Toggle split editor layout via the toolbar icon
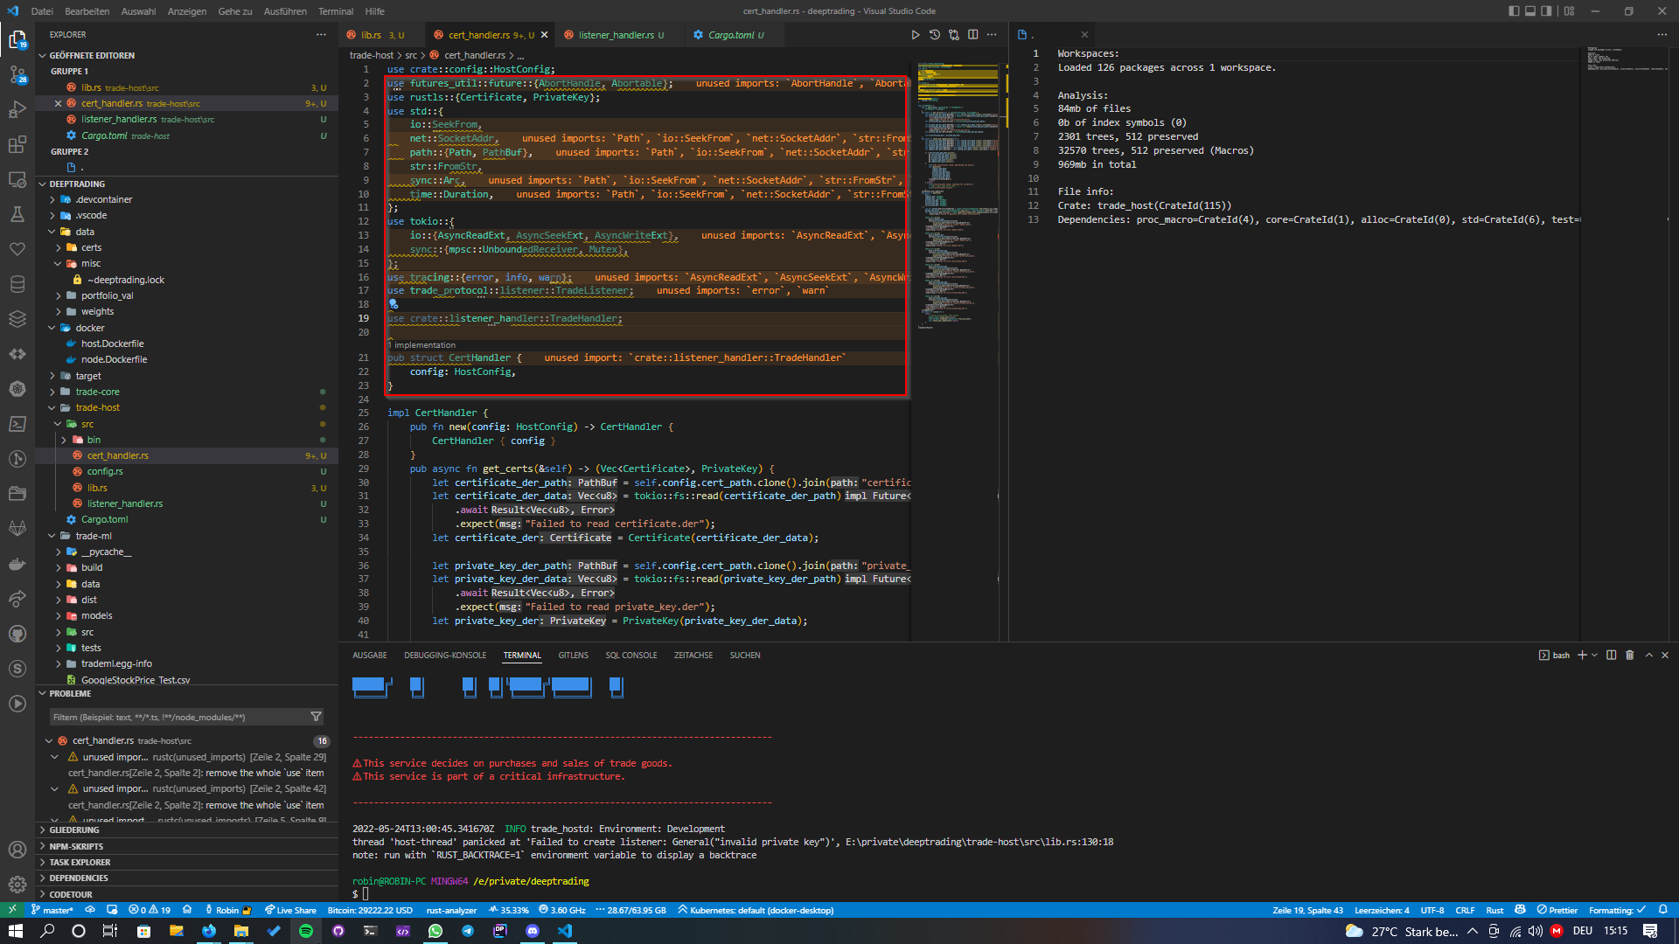 click(x=973, y=34)
